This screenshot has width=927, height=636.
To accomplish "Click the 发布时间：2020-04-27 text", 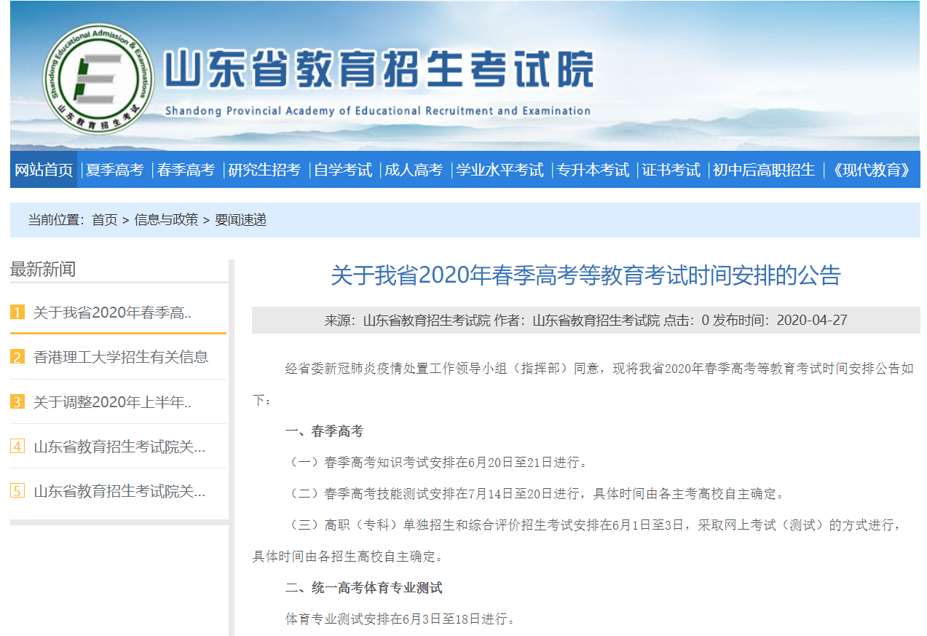I will 780,320.
